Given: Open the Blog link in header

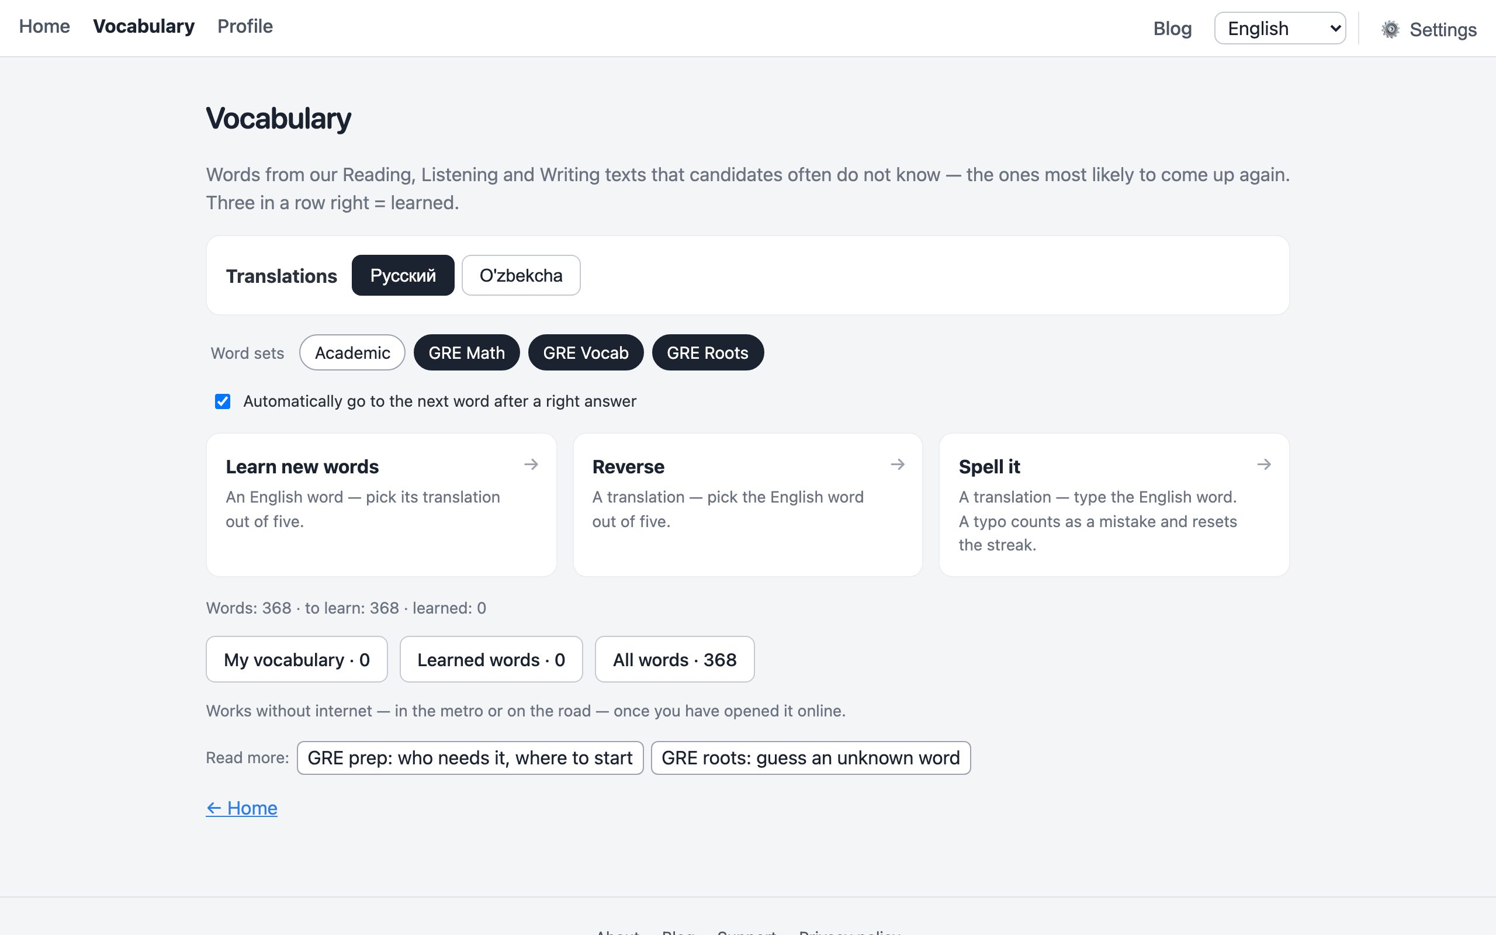Looking at the screenshot, I should (x=1172, y=29).
